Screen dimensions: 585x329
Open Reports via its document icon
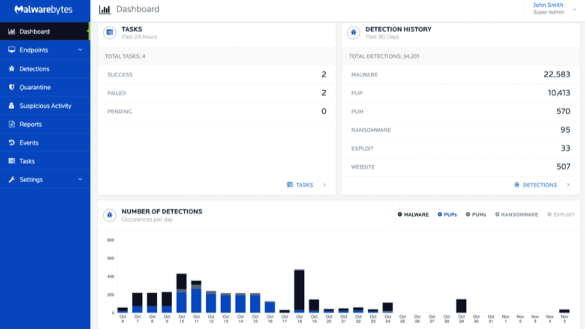point(10,124)
